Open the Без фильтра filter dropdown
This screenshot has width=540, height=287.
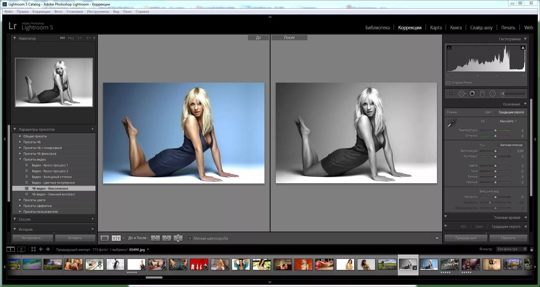512,249
